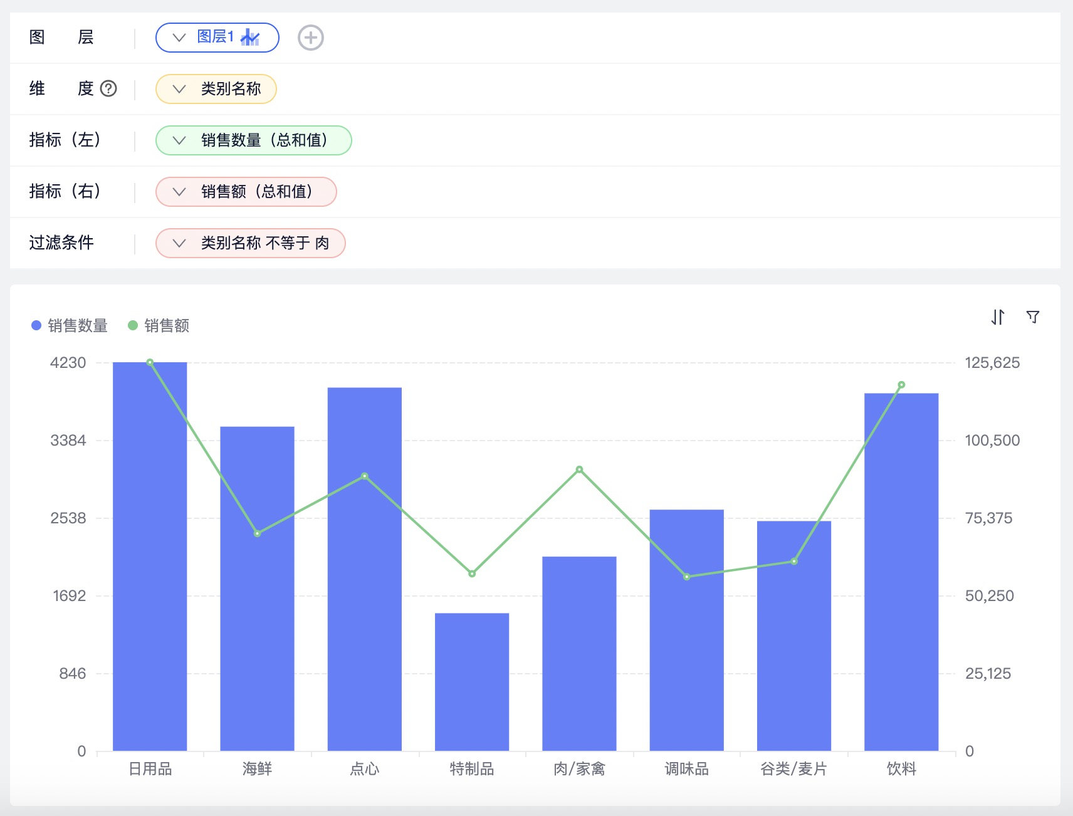Click left axis value 846
1073x816 pixels.
(x=73, y=674)
